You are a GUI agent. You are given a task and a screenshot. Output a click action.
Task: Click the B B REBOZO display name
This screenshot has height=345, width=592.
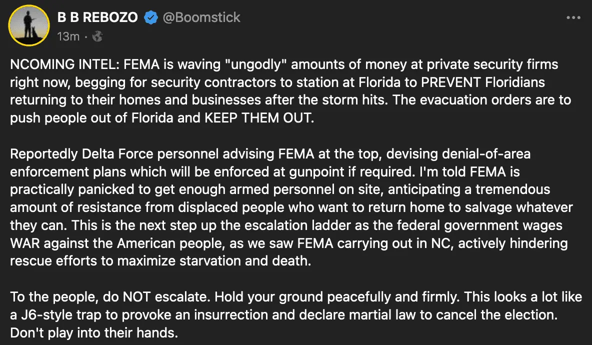point(97,17)
